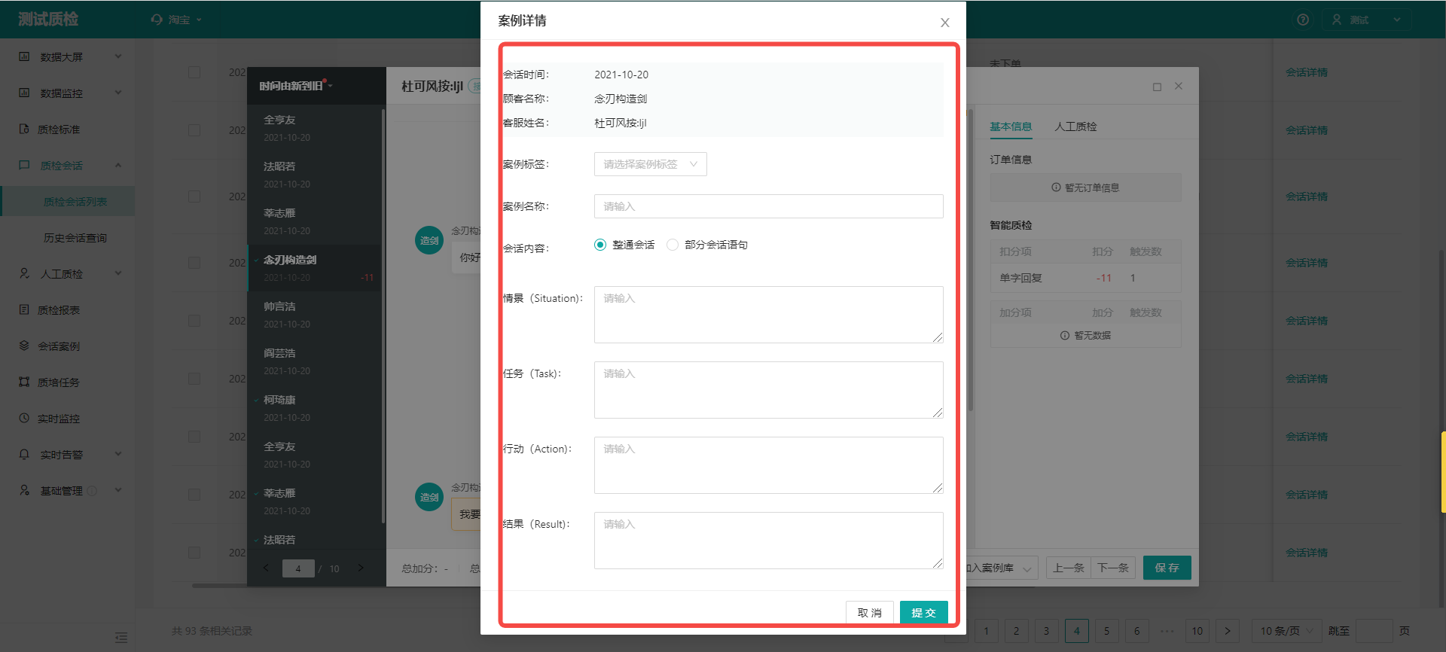Select 历史会话查询 sidebar item

point(75,238)
